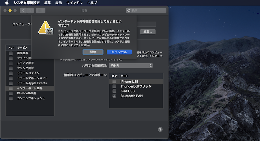This screenshot has width=260, height=141.
Task: Open the Wi-Fi connection dropdown
Action: [x=131, y=66]
